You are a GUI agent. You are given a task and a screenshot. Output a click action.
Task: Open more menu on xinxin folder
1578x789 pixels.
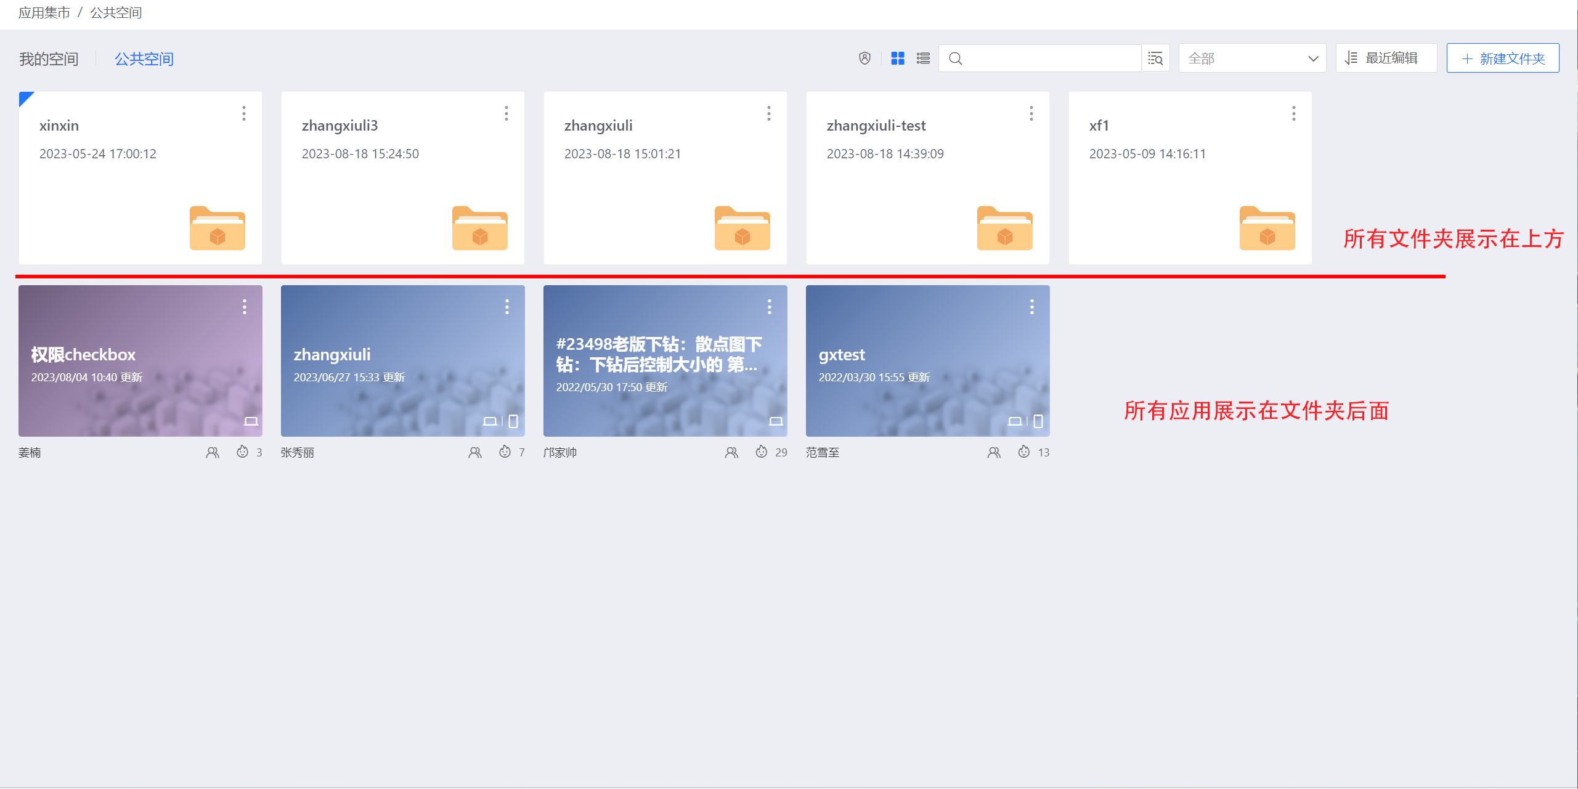[x=244, y=113]
